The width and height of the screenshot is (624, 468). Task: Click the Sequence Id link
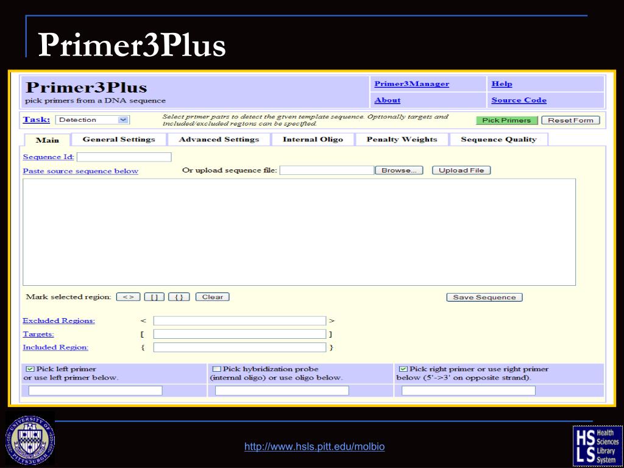48,157
